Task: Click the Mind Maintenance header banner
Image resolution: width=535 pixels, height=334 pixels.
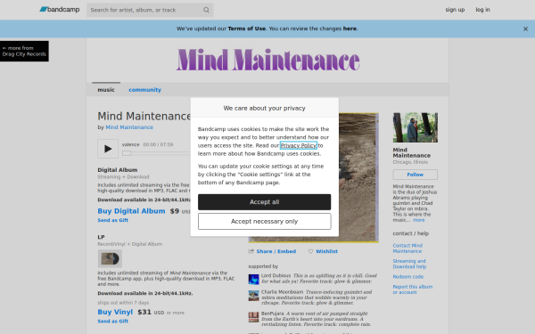Action: click(267, 60)
